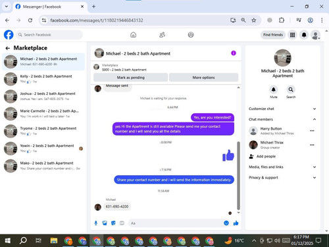329x247 pixels.
Task: Open the Friends icon in top navigation
Action: pos(162,35)
